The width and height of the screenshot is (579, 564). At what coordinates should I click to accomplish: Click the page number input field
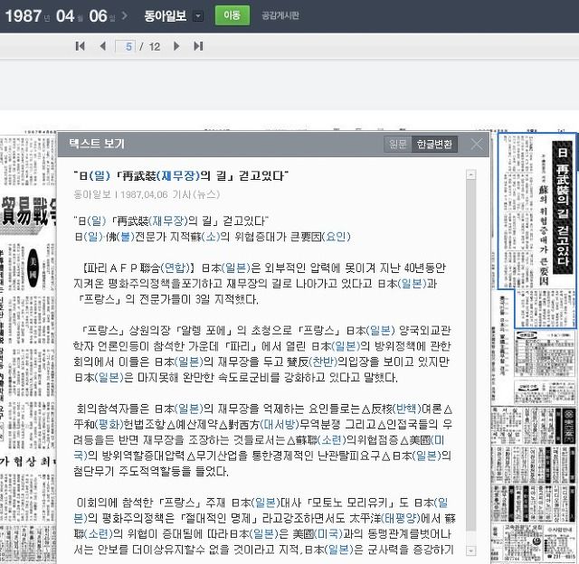click(x=125, y=46)
